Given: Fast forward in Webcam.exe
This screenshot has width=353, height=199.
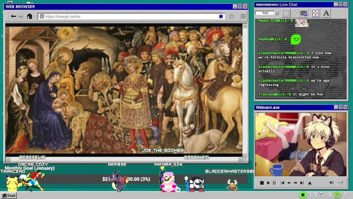Looking at the screenshot, I should click(x=295, y=183).
